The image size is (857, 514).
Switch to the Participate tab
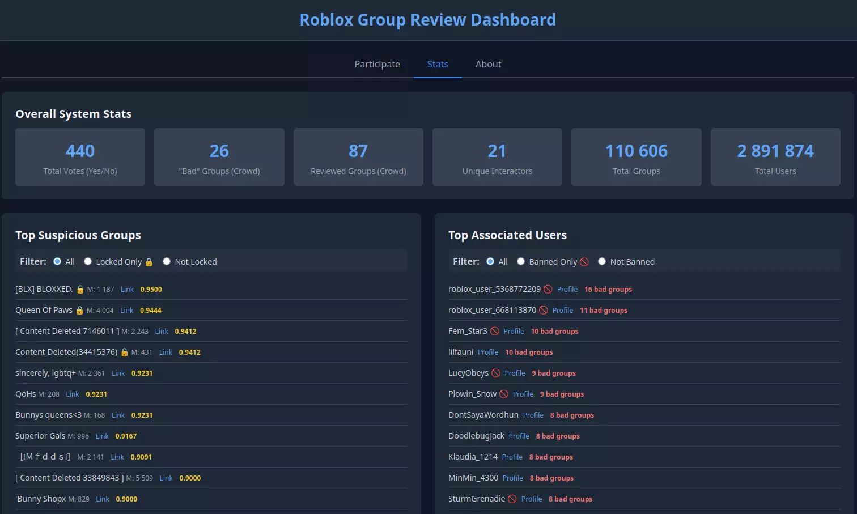click(377, 64)
